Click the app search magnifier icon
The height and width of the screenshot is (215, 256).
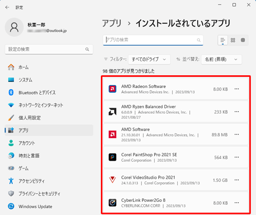[199, 40]
